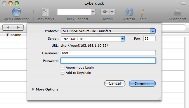The width and height of the screenshot is (189, 108).
Task: Click the Port field showing 22
Action: (x=150, y=39)
